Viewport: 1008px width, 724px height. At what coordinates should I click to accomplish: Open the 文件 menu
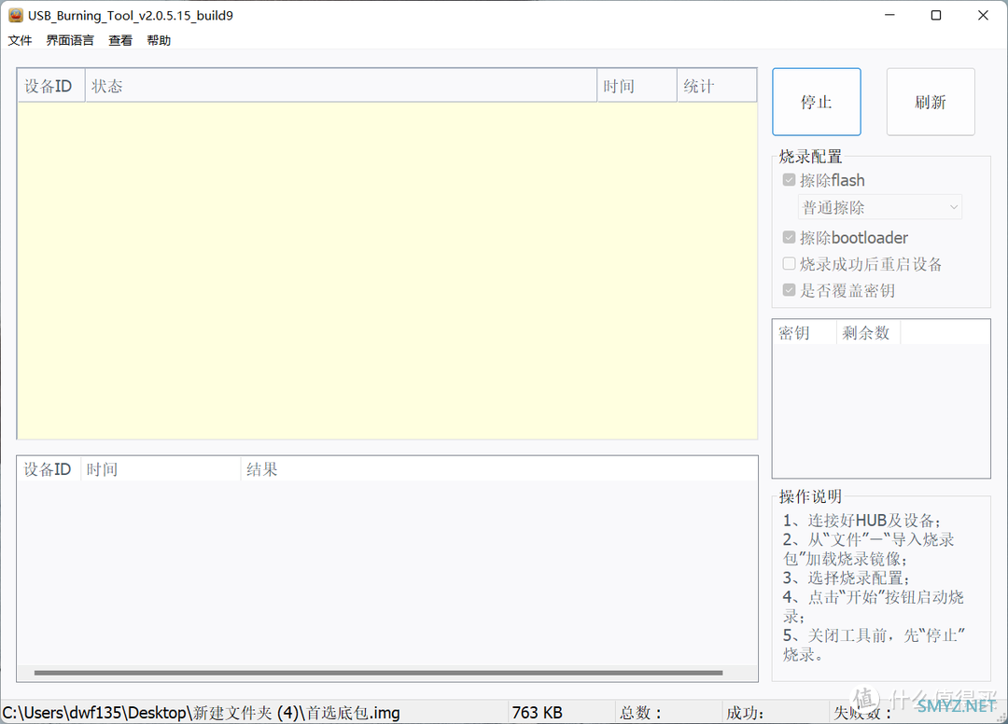point(20,40)
